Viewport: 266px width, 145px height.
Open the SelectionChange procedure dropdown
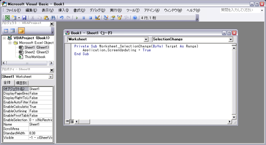(230, 39)
